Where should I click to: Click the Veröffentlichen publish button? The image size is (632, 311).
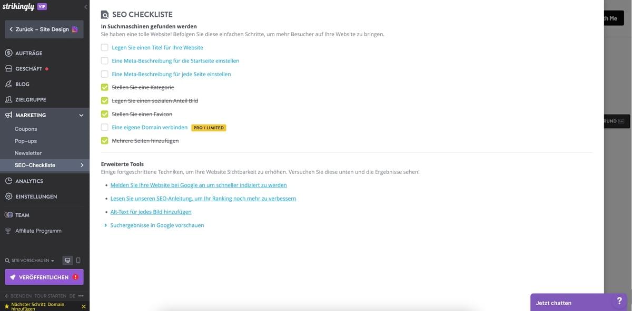(44, 277)
